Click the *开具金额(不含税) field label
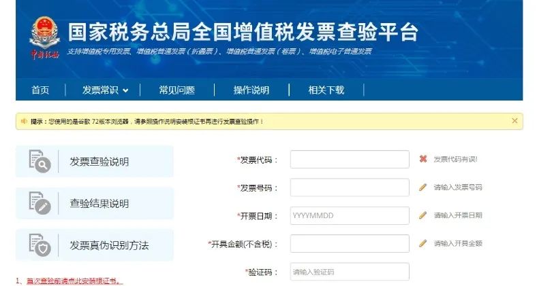This screenshot has height=286, width=539. (243, 244)
